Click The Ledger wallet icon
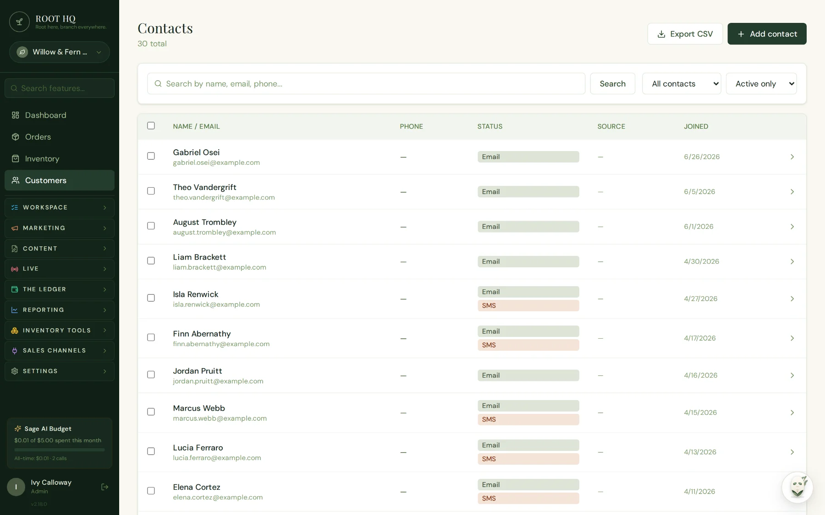The width and height of the screenshot is (825, 515). coord(15,289)
